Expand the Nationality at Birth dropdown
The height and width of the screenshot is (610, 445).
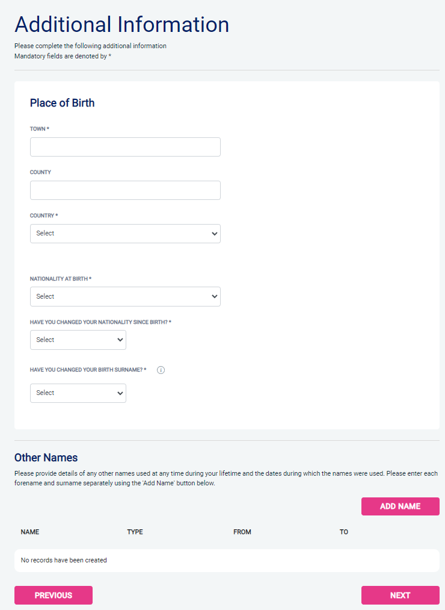(125, 297)
